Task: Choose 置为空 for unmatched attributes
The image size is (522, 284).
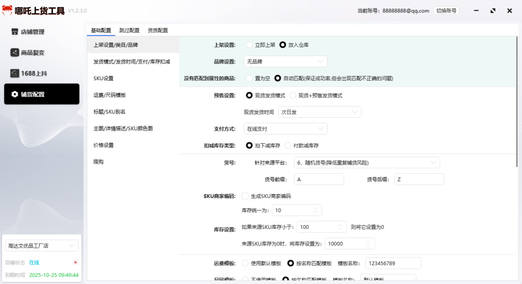Action: coord(249,79)
